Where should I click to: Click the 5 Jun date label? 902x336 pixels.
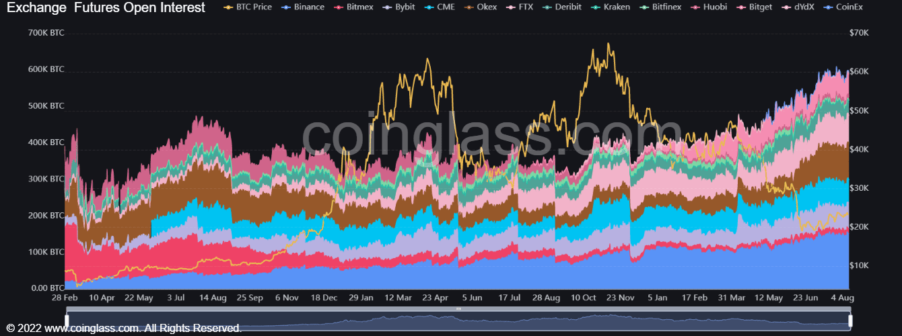(x=472, y=297)
